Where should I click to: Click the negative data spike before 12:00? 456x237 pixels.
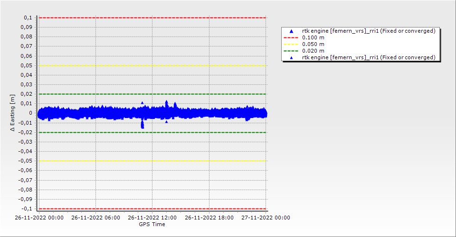pos(142,125)
